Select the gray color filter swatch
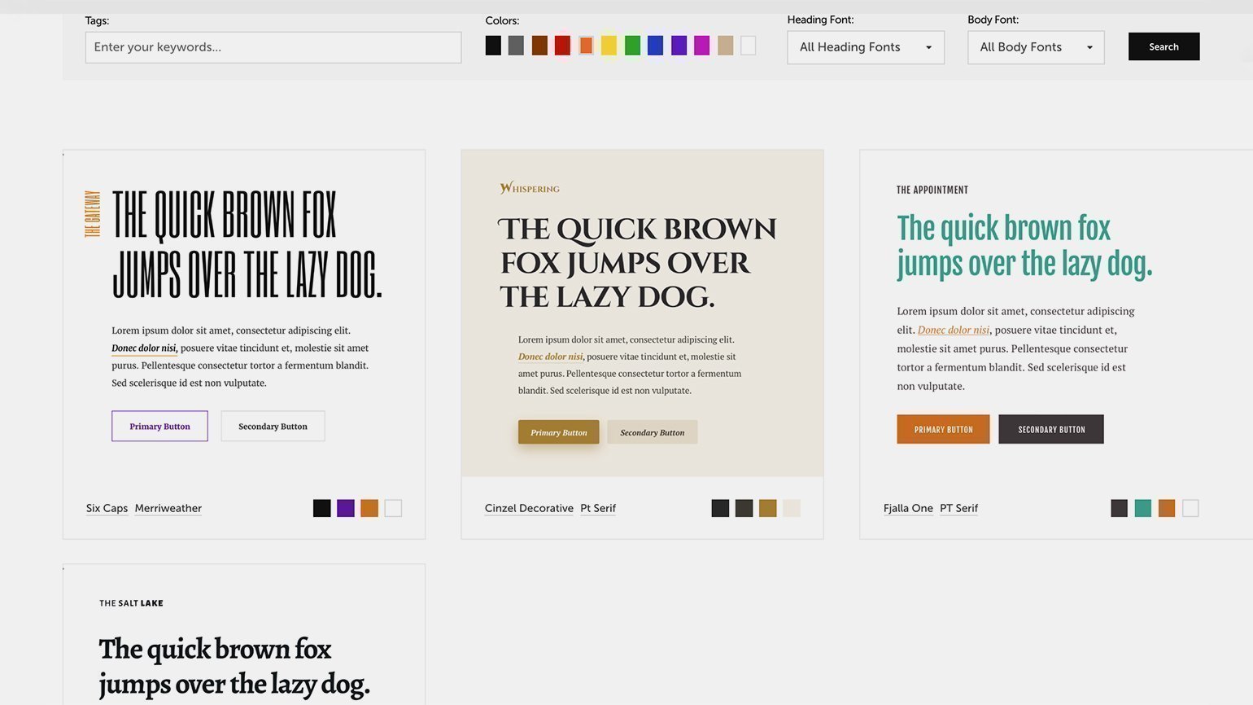Image resolution: width=1253 pixels, height=705 pixels. 516,46
